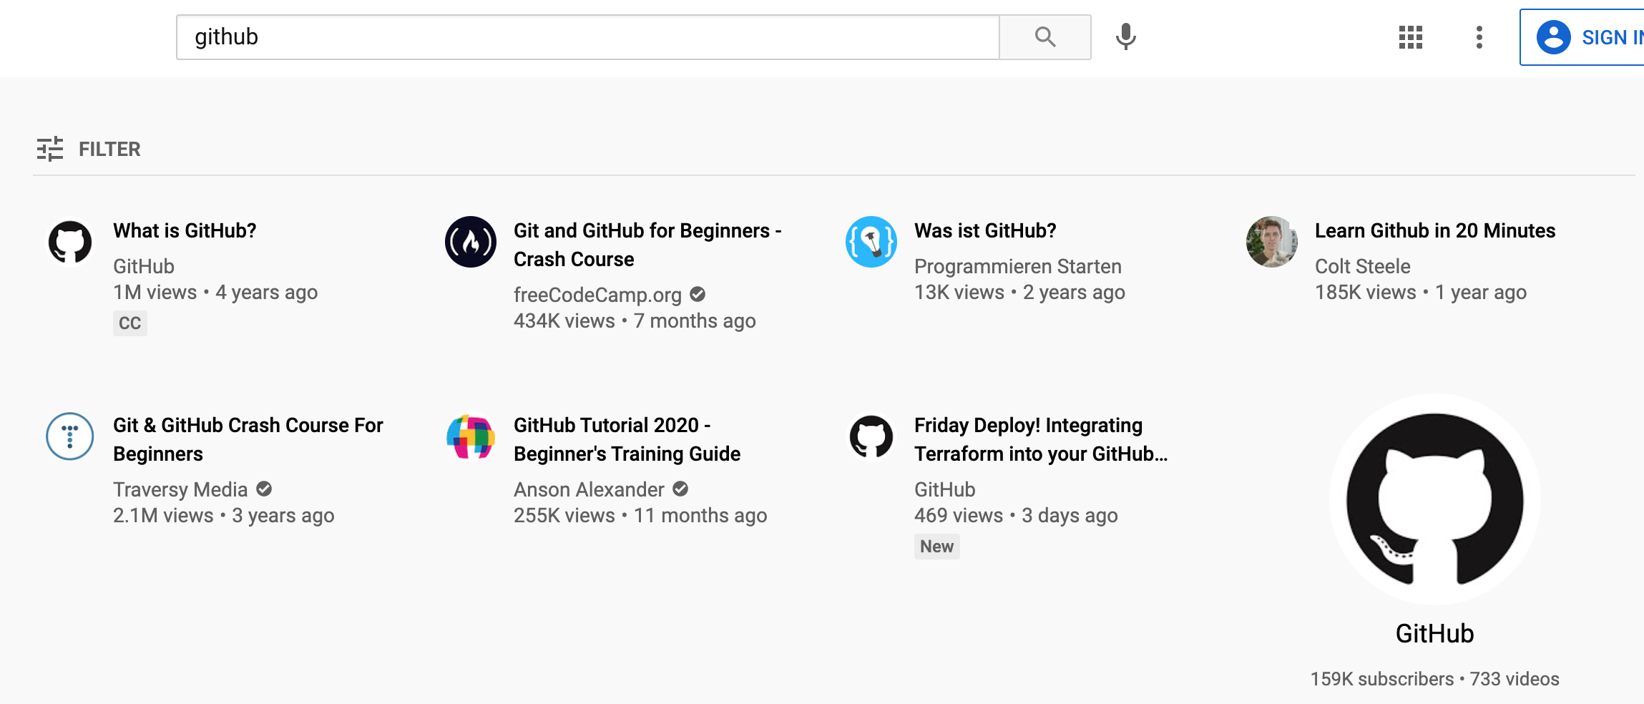The height and width of the screenshot is (704, 1644).
Task: Open Git & GitHub Crash Course For Beginners
Action: [248, 439]
